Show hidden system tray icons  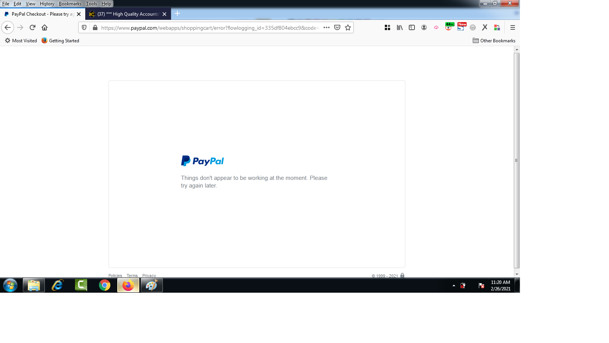[x=454, y=285]
